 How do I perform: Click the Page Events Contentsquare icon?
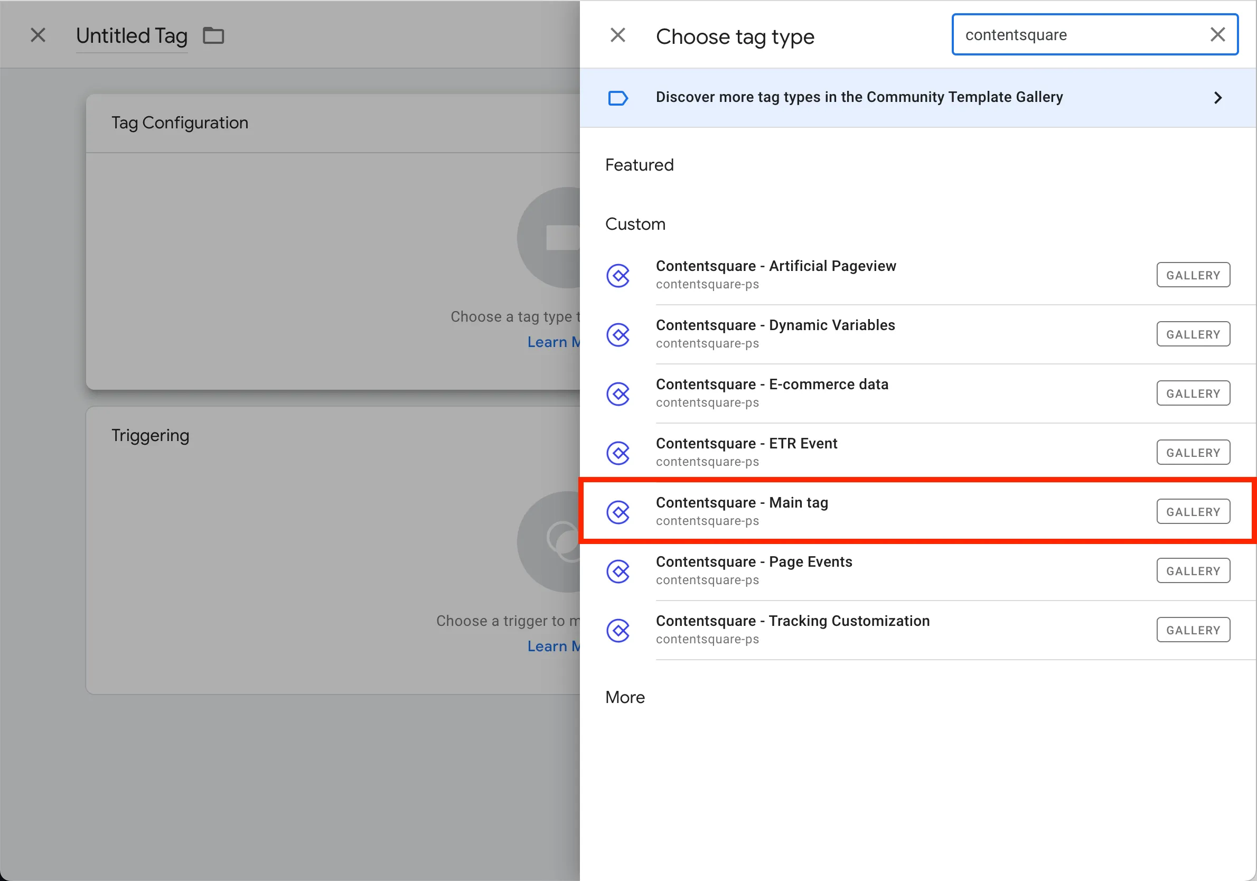(x=618, y=571)
